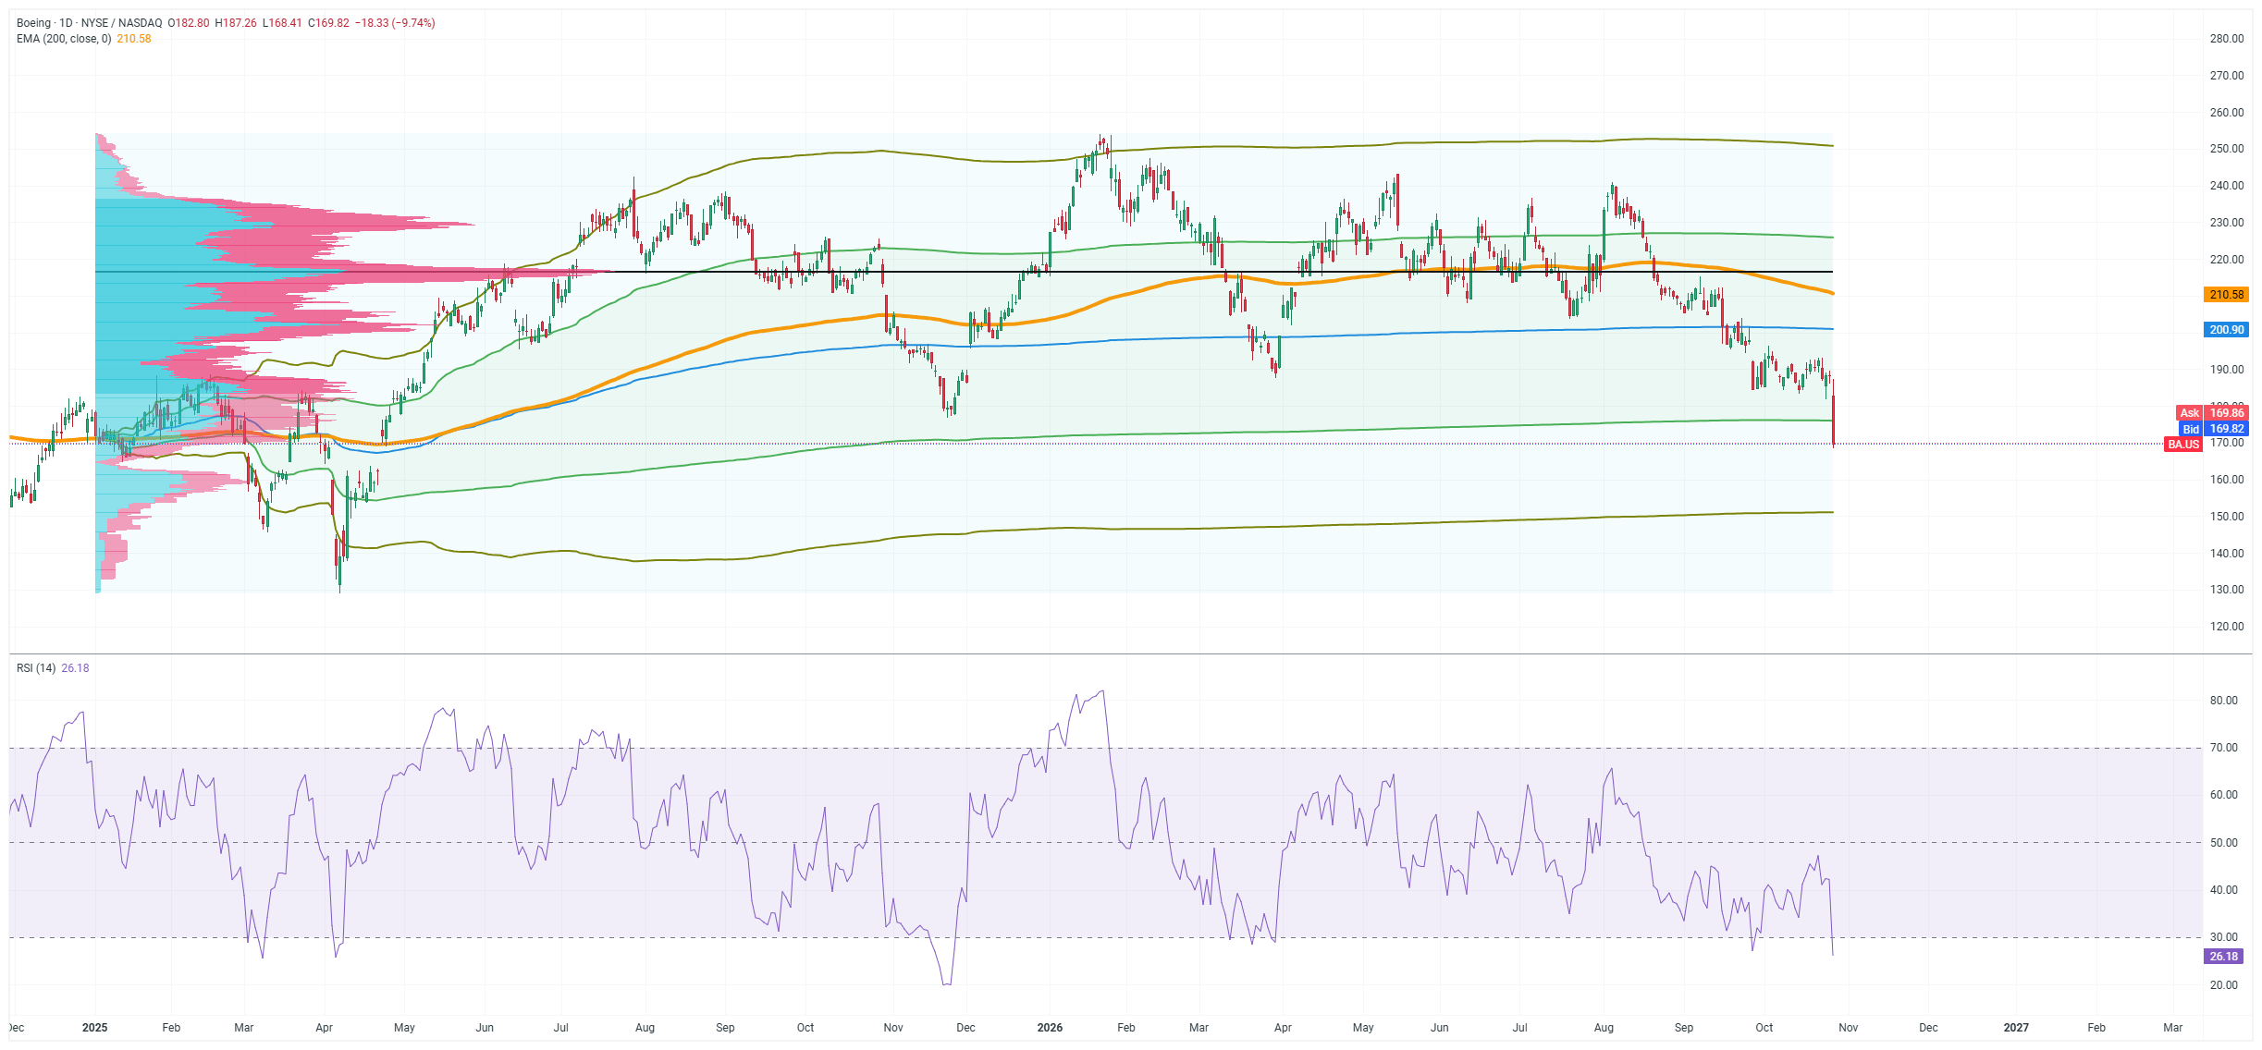This screenshot has width=2262, height=1050.
Task: Click the close value C169.82
Action: point(328,23)
